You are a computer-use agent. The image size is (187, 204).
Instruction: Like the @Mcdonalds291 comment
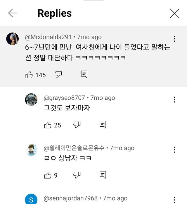(29, 75)
